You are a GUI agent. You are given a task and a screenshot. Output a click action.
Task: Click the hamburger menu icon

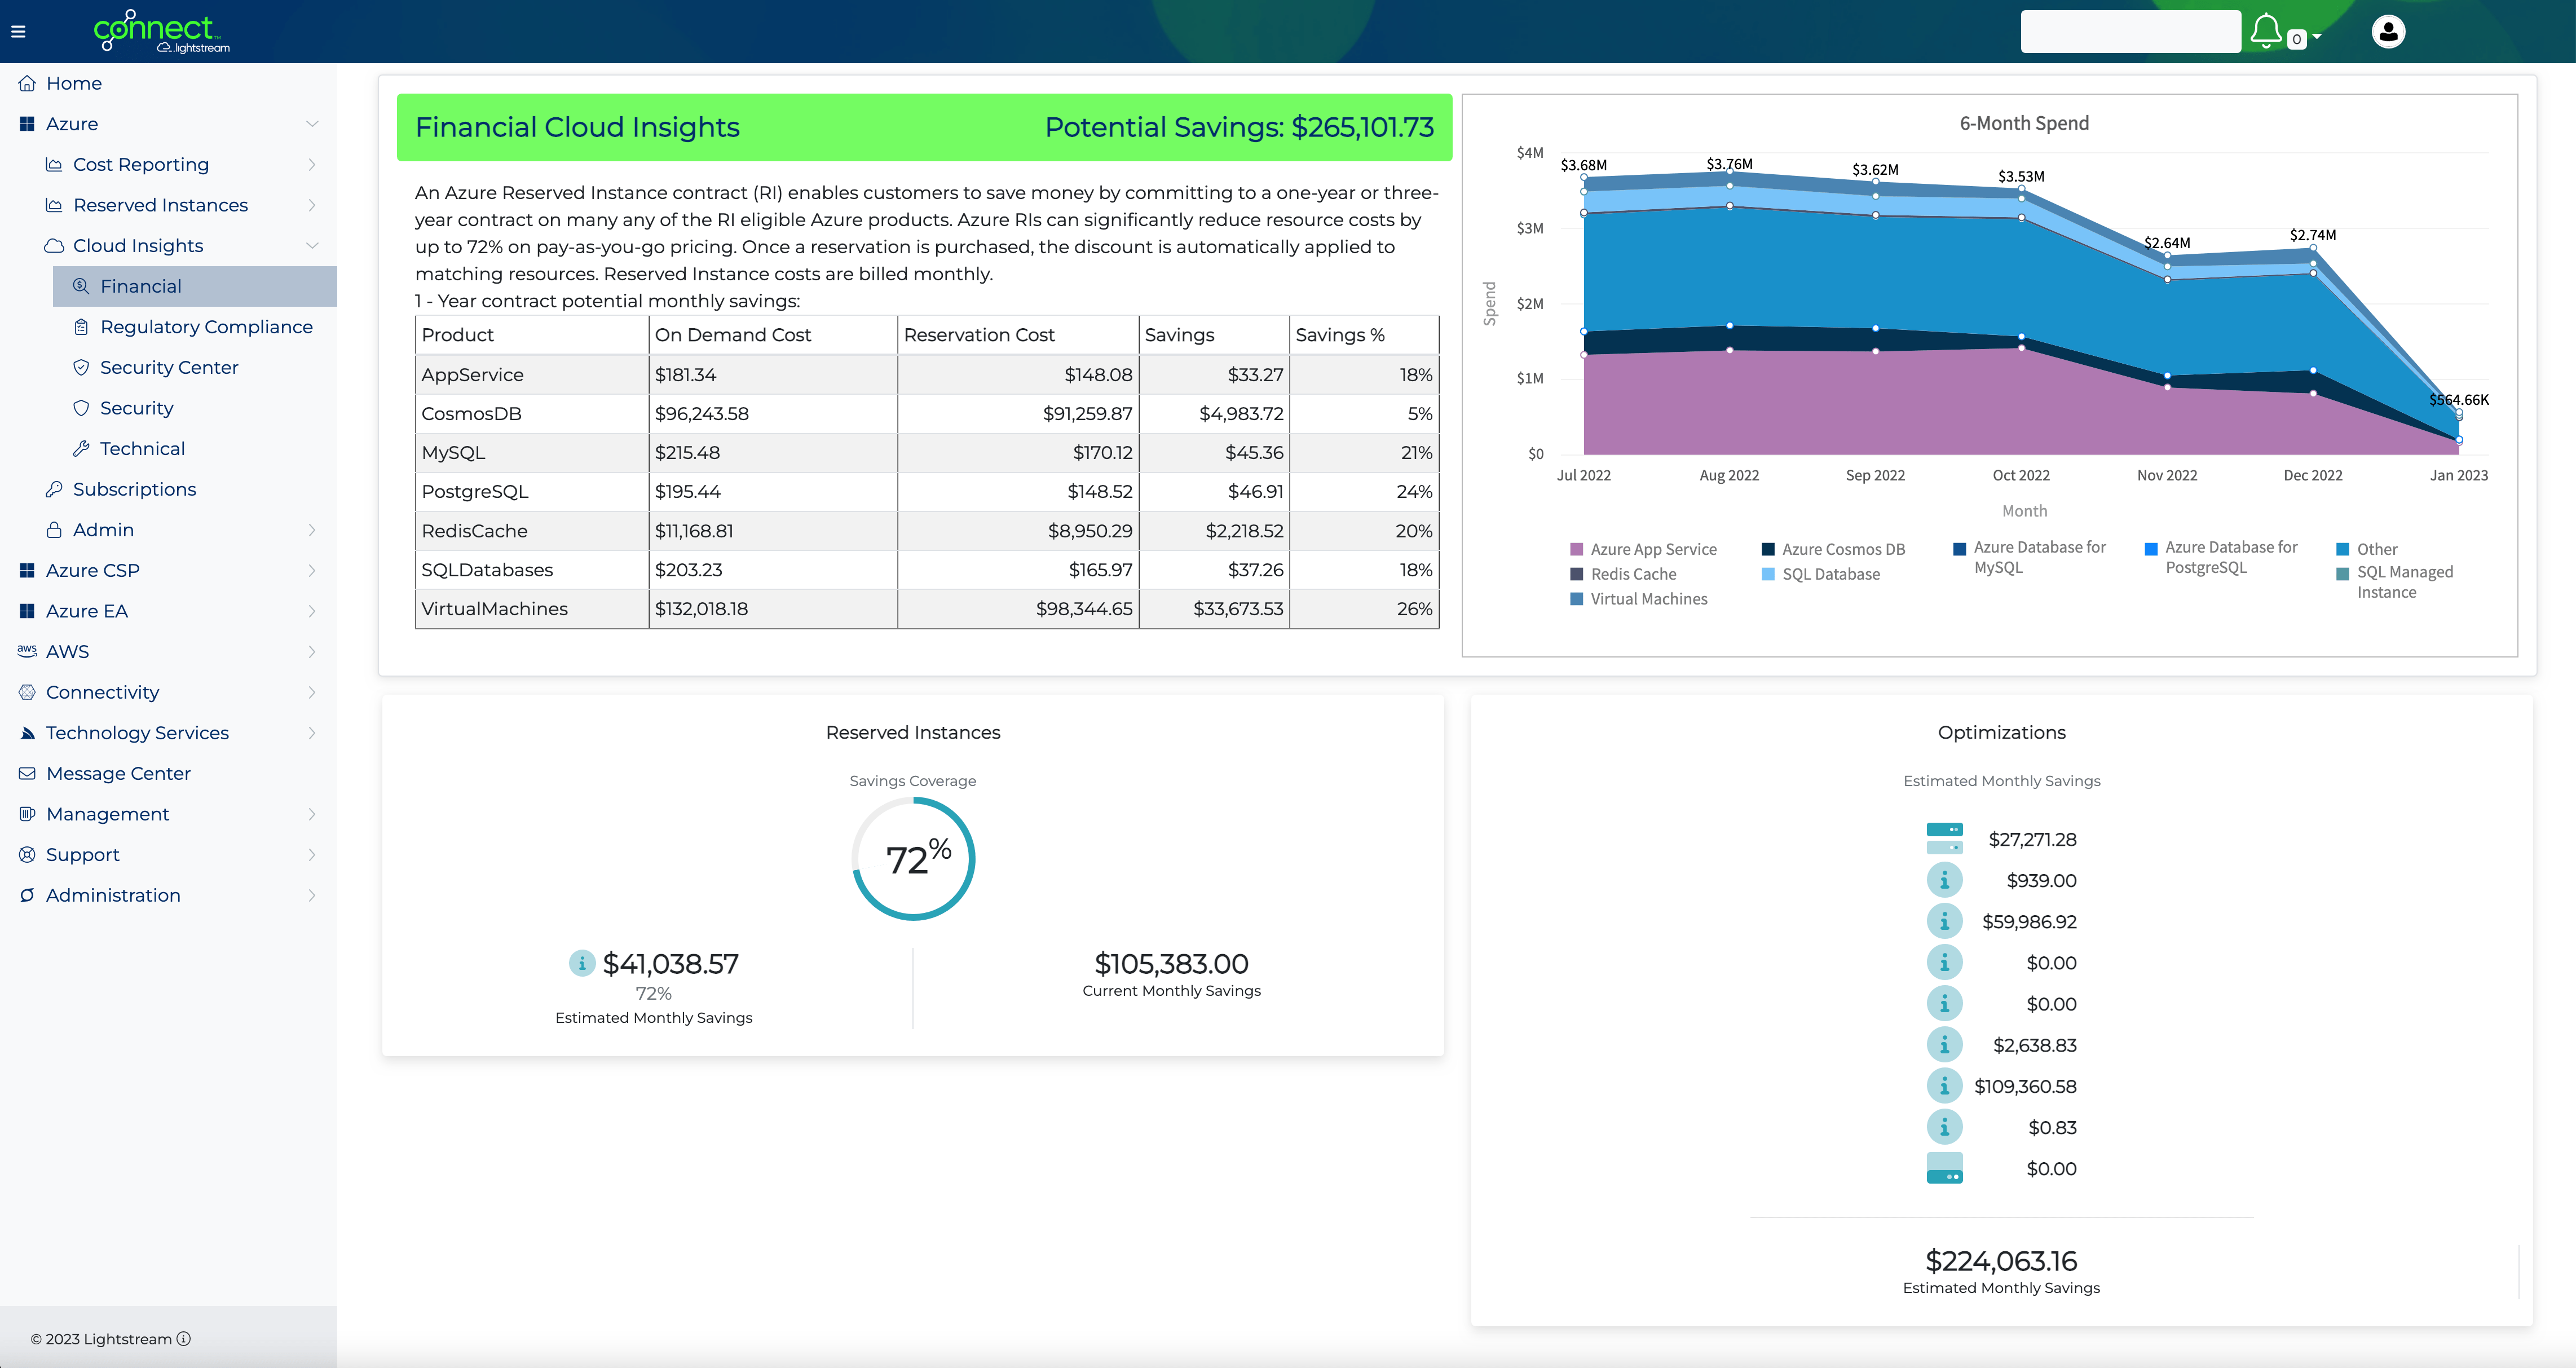(x=18, y=32)
